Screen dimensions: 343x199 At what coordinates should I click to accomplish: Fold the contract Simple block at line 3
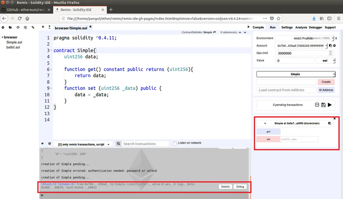pyautogui.click(x=51, y=50)
